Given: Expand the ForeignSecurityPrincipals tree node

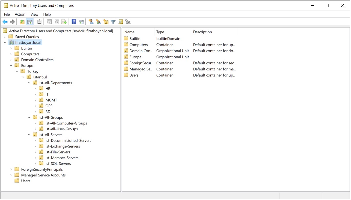Looking at the screenshot, I should coord(11,169).
